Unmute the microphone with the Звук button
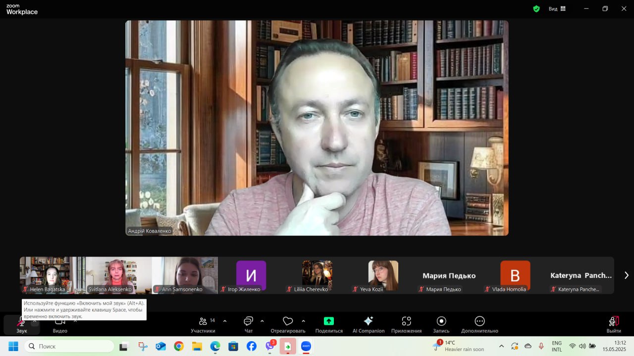This screenshot has width=634, height=356. pos(21,325)
